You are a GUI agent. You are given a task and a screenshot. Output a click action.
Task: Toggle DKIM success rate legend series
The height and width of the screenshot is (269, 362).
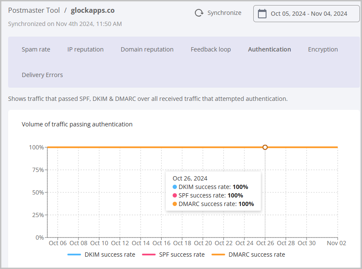[x=110, y=255]
